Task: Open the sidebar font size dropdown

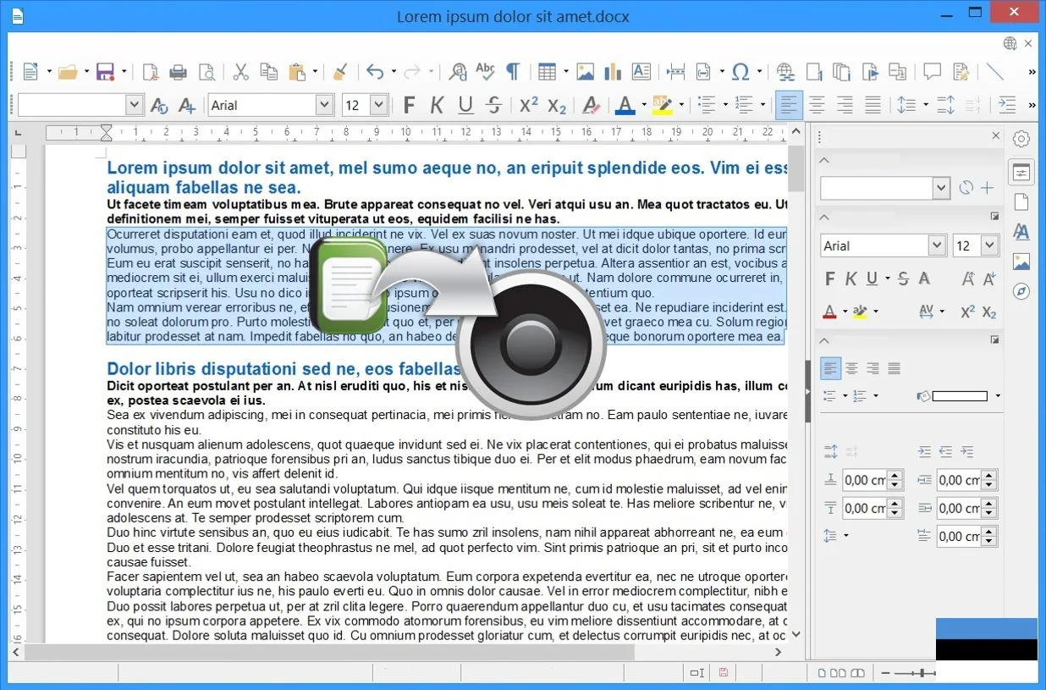Action: 989,246
